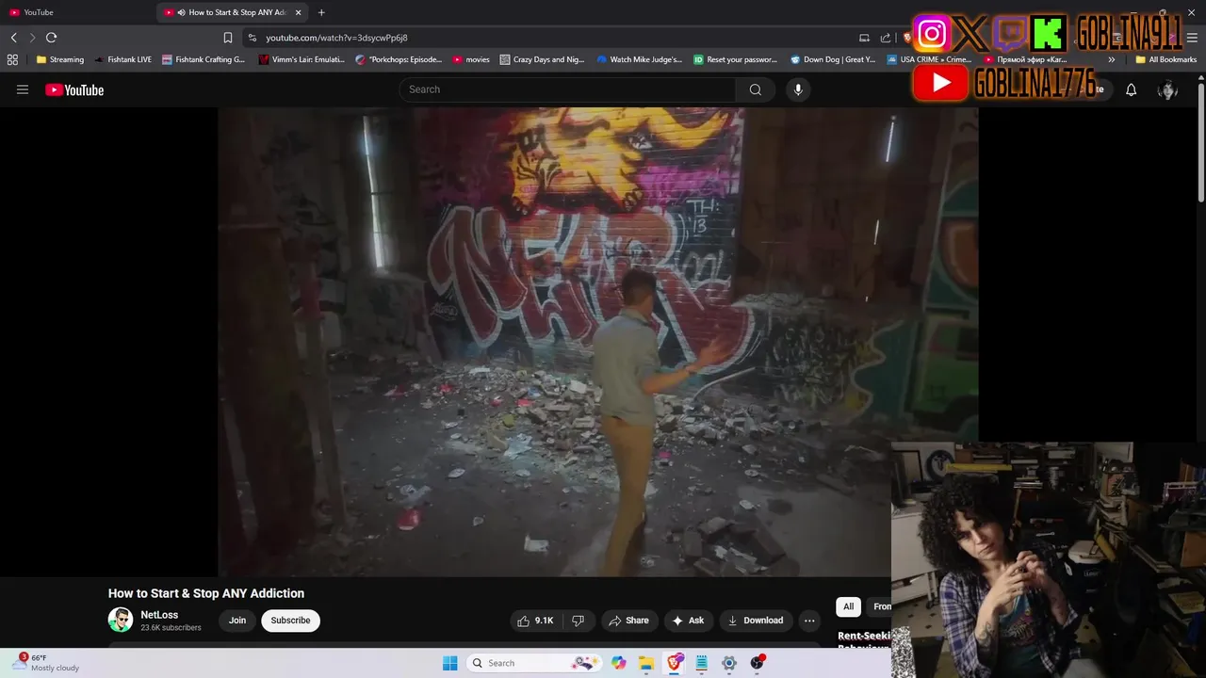
Task: Open Vimm's Lair bookmark
Action: (x=301, y=59)
